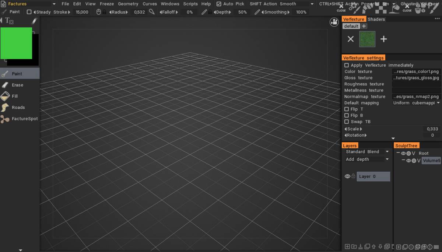Enable Apply VerTexture immediately checkbox
Screen dimensions: 442x252
[347, 65]
